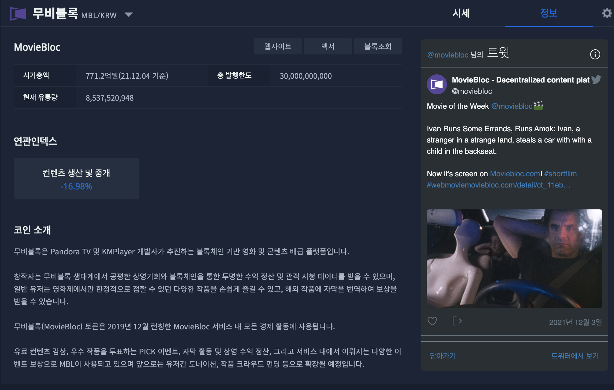The width and height of the screenshot is (614, 390).
Task: Open the 컨텐츠 생산 및 중개 index card
Action: pos(76,179)
